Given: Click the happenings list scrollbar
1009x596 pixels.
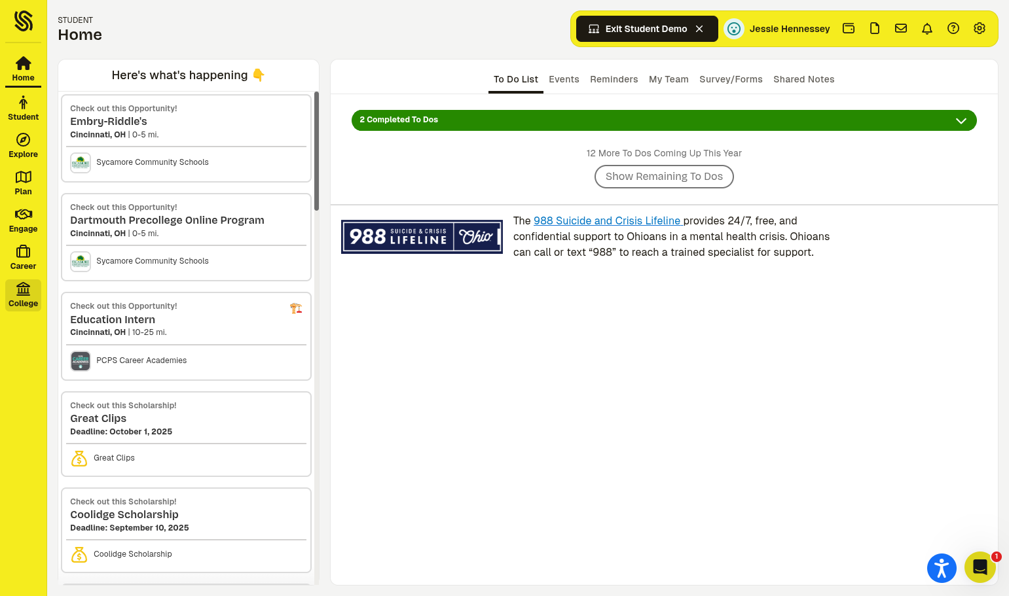Looking at the screenshot, I should pyautogui.click(x=316, y=151).
